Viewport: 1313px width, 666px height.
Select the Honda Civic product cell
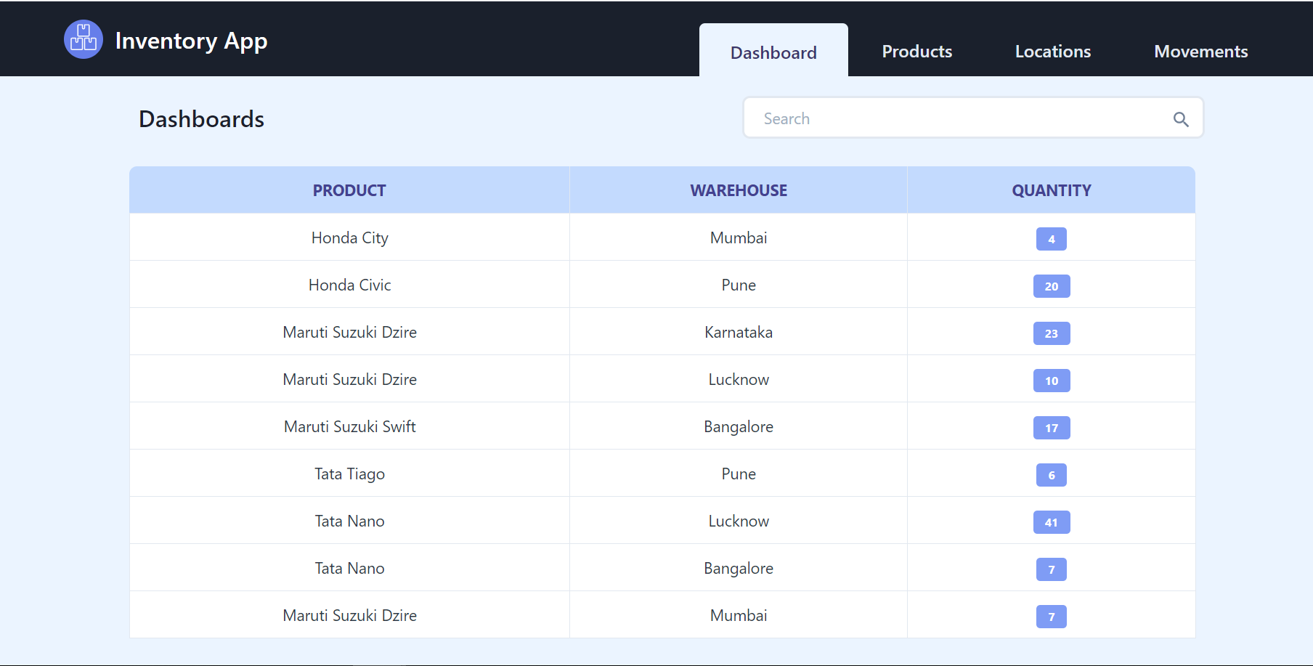pyautogui.click(x=349, y=285)
